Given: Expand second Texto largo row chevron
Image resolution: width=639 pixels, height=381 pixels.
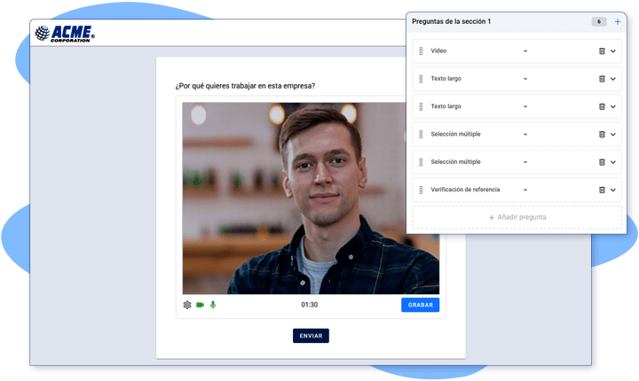Looking at the screenshot, I should [613, 106].
